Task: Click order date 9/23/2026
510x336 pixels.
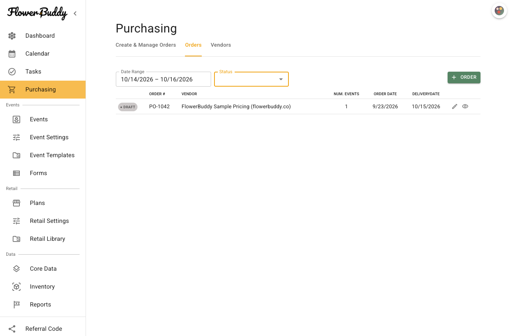Action: coord(385,107)
